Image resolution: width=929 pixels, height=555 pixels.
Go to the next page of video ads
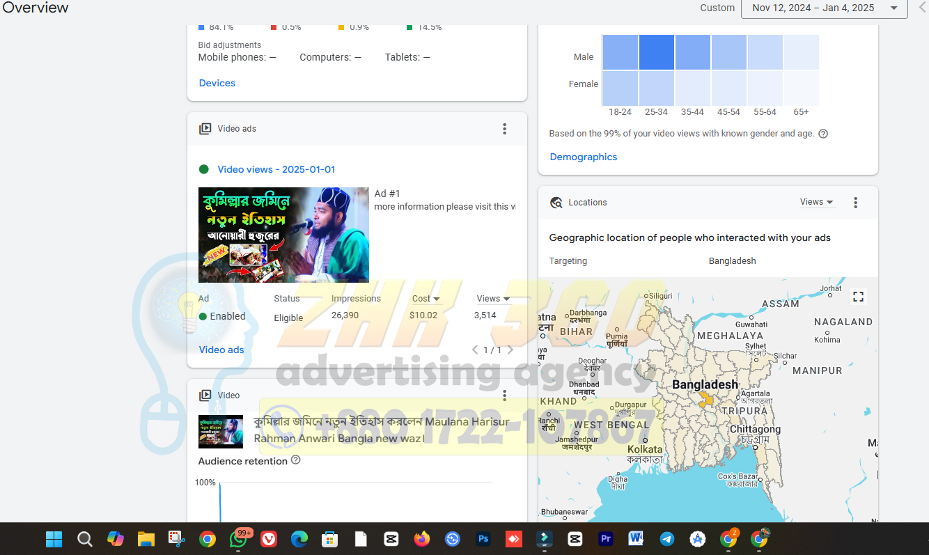click(x=510, y=350)
